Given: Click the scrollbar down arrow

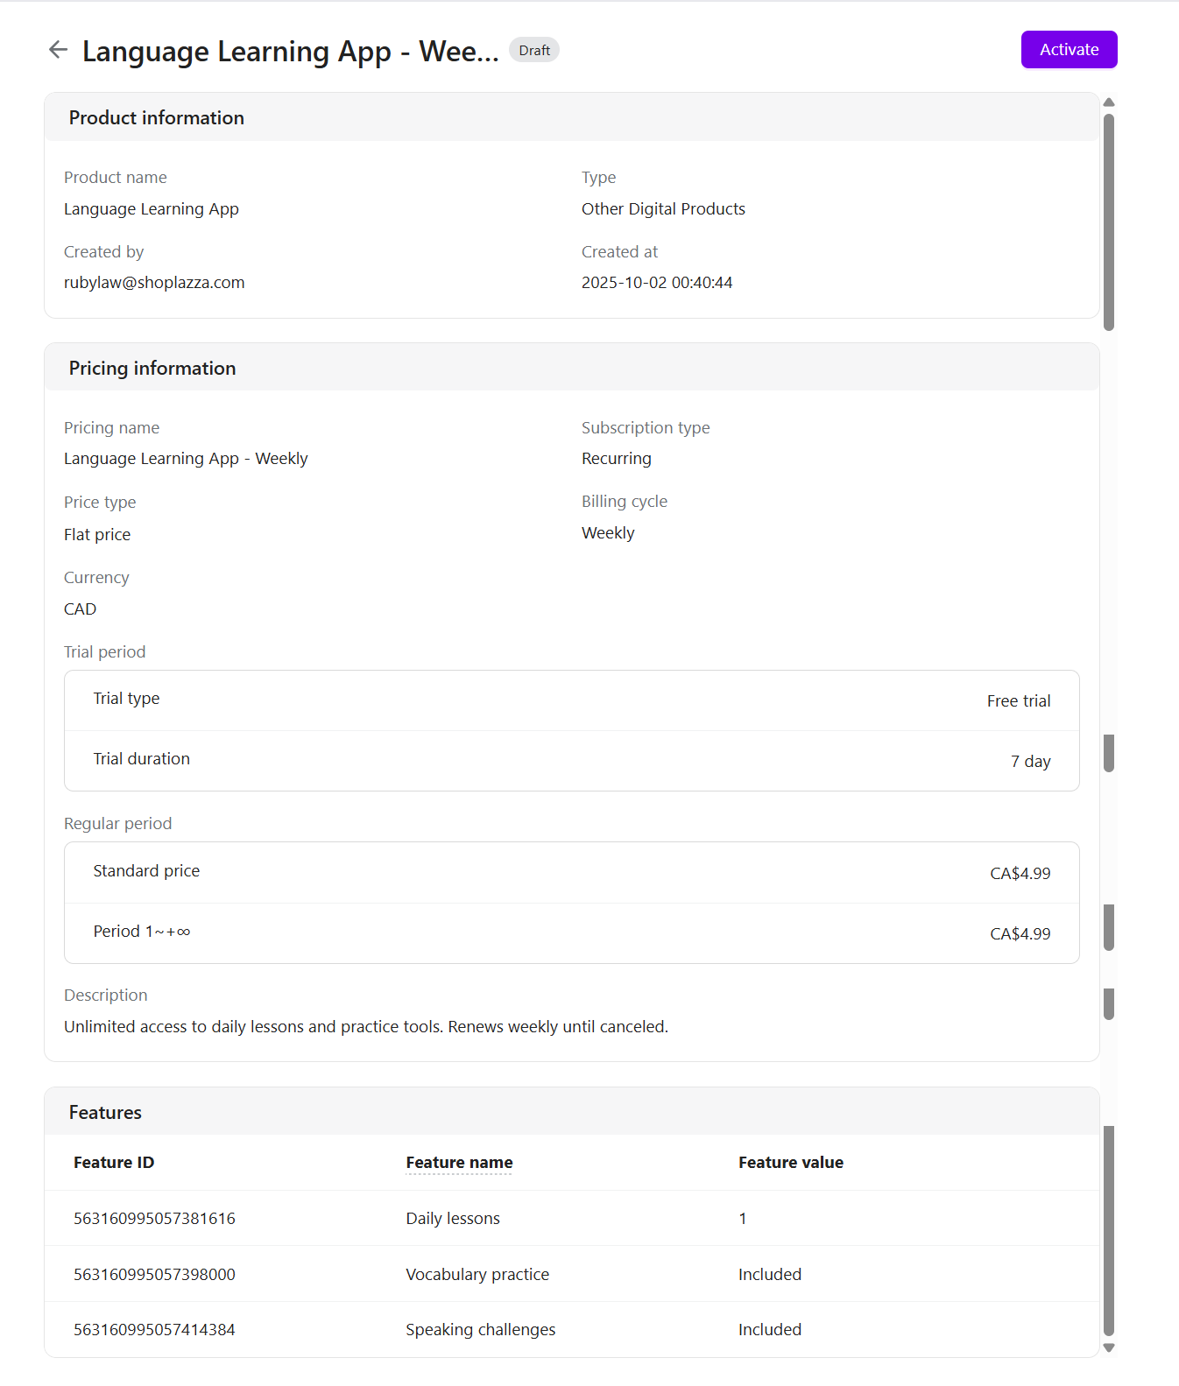Looking at the screenshot, I should [x=1109, y=1347].
